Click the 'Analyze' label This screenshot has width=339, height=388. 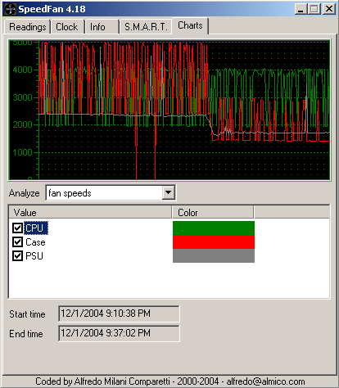25,193
